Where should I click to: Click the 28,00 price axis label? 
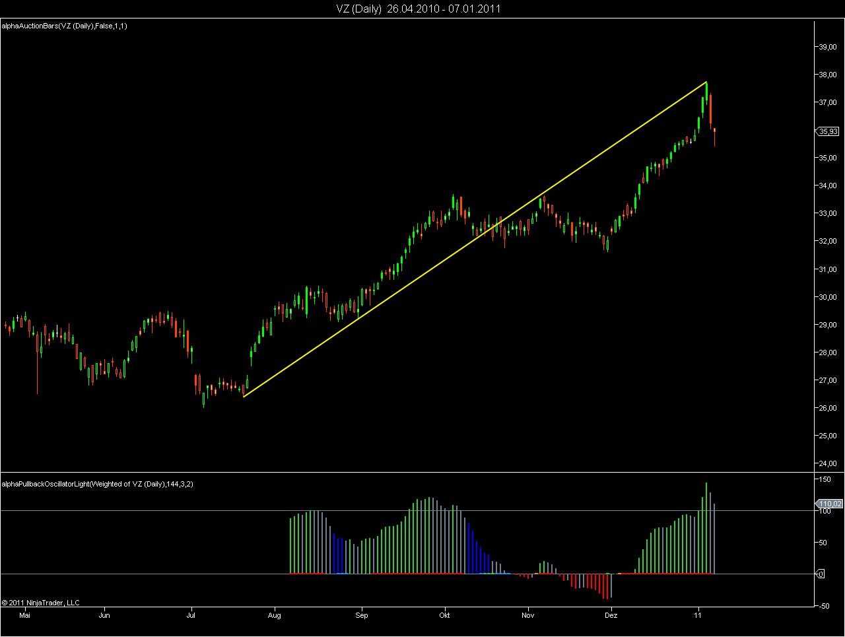coord(828,352)
